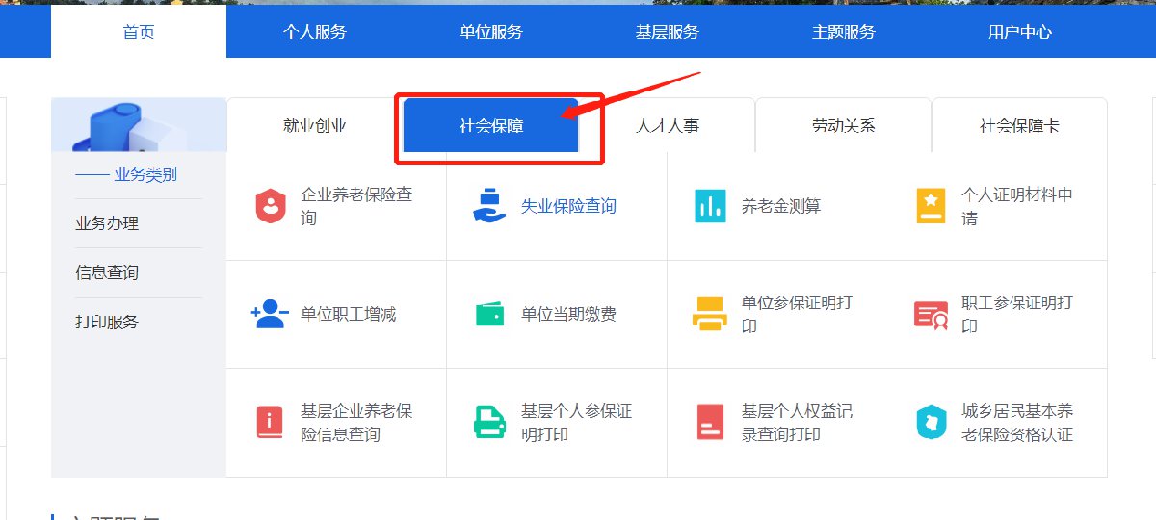Click the red certificate icon for 职工参保证明打印
Screen dimensions: 1156x520
pyautogui.click(x=931, y=315)
